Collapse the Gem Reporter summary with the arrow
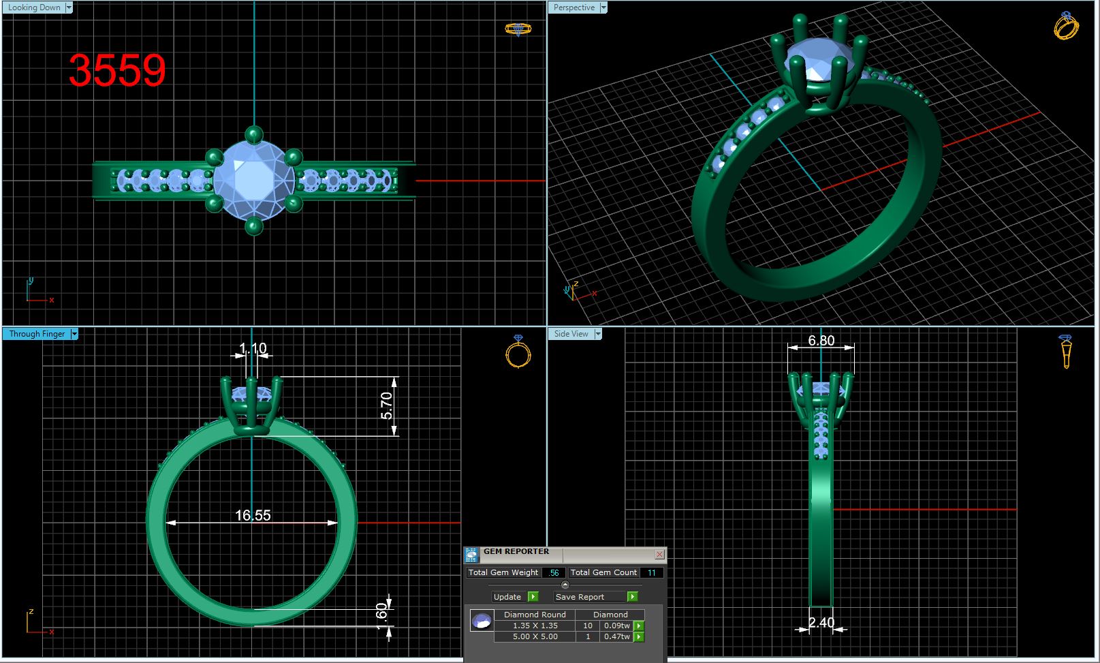The image size is (1100, 663). tap(565, 585)
